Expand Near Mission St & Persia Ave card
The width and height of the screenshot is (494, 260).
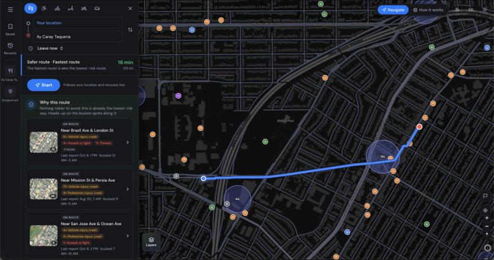(80, 189)
